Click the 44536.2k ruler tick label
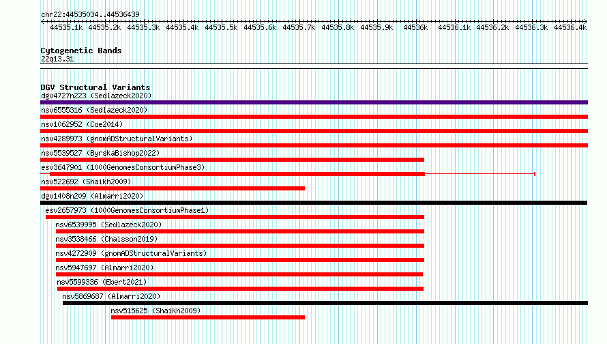Screen dimensions: 607x344 point(492,27)
